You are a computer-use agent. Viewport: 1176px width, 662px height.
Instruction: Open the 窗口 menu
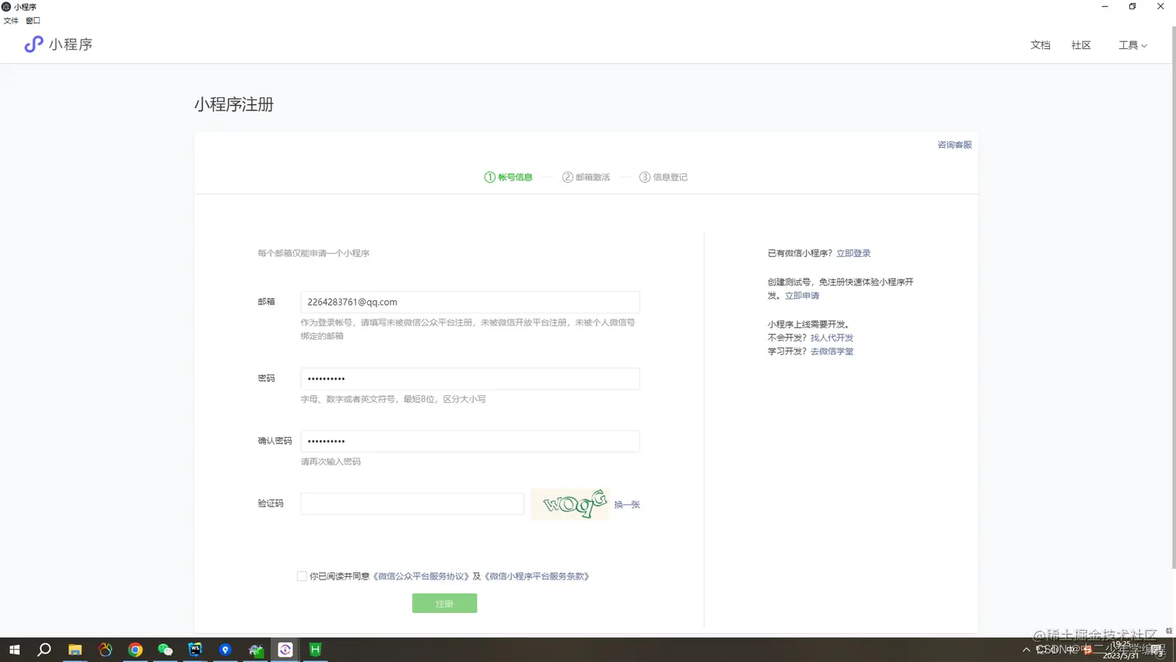(x=33, y=21)
